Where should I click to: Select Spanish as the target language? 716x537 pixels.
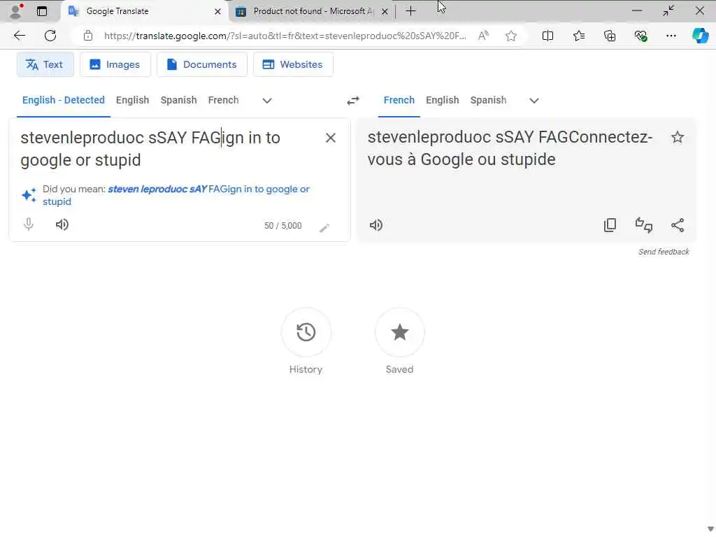pyautogui.click(x=488, y=100)
